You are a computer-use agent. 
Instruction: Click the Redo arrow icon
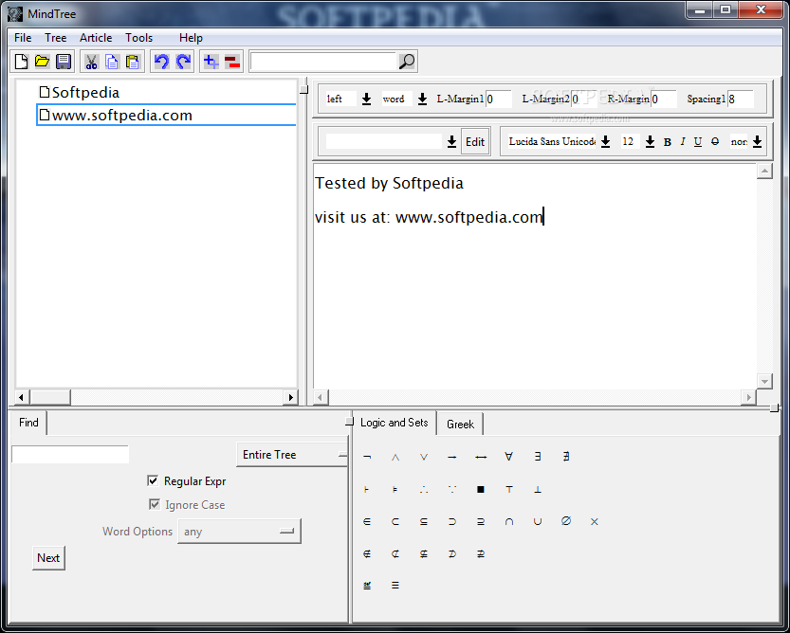(x=183, y=62)
